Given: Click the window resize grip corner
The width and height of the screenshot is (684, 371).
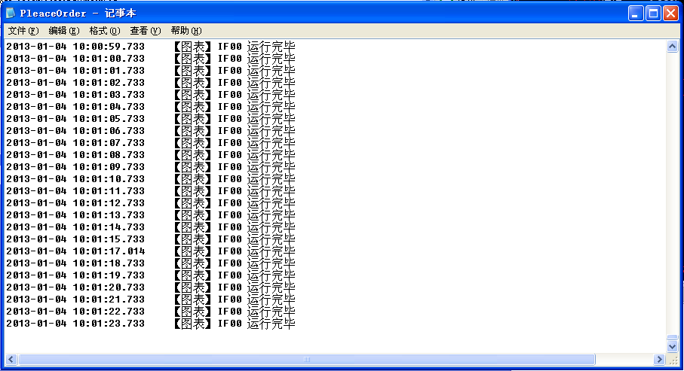Looking at the screenshot, I should [x=673, y=360].
